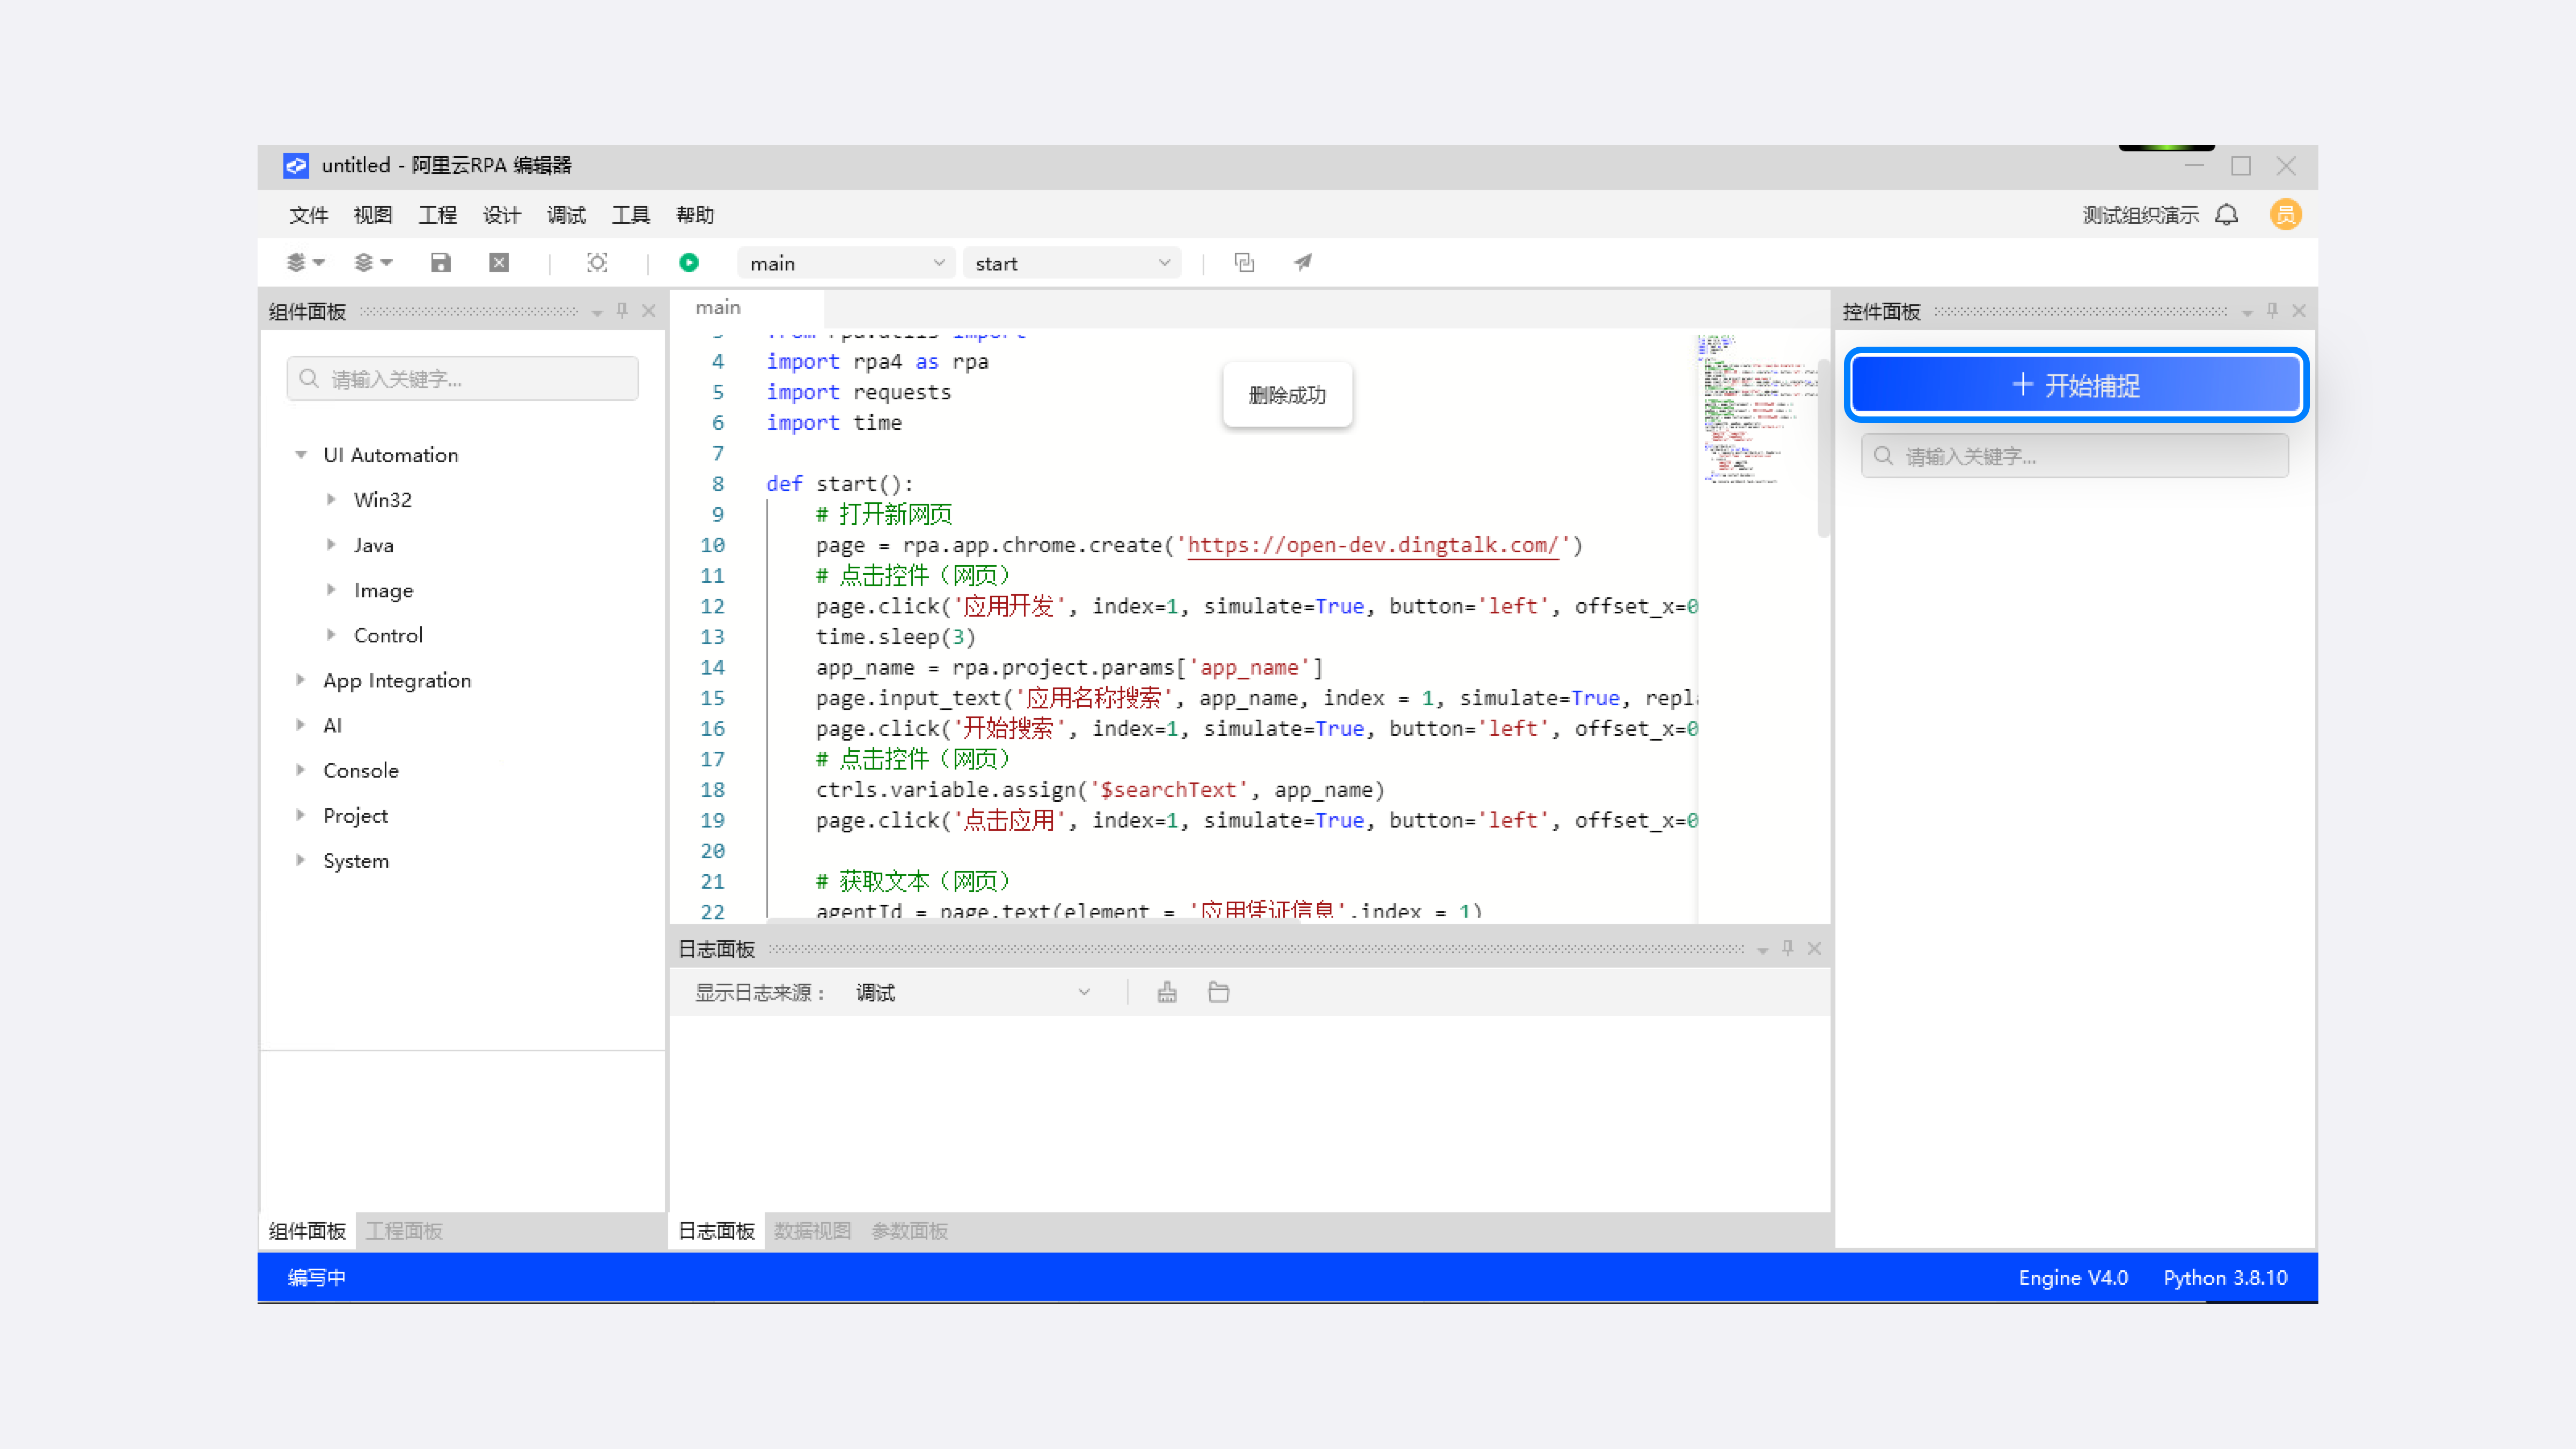Switch to the 数据视图 tab
The image size is (2576, 1449).
click(x=812, y=1231)
